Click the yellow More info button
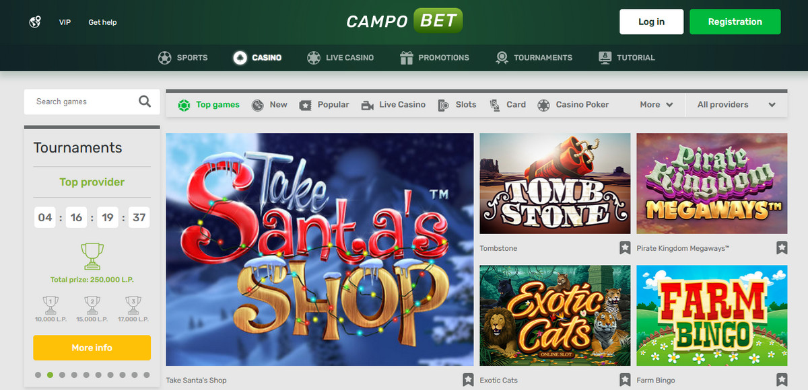808x390 pixels. (92, 348)
